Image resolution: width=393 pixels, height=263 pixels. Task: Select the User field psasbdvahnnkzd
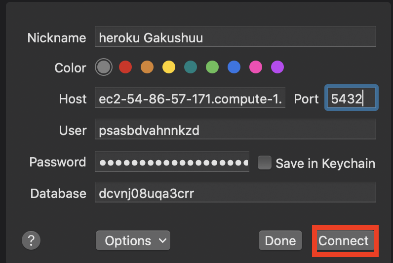(236, 129)
